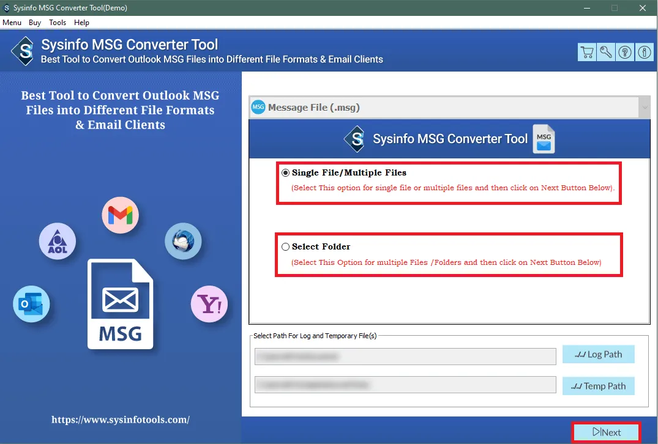The width and height of the screenshot is (658, 444).
Task: Click the single file option red description text
Action: point(453,188)
